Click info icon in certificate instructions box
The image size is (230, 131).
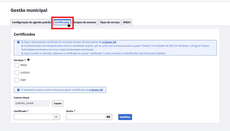click(18, 42)
